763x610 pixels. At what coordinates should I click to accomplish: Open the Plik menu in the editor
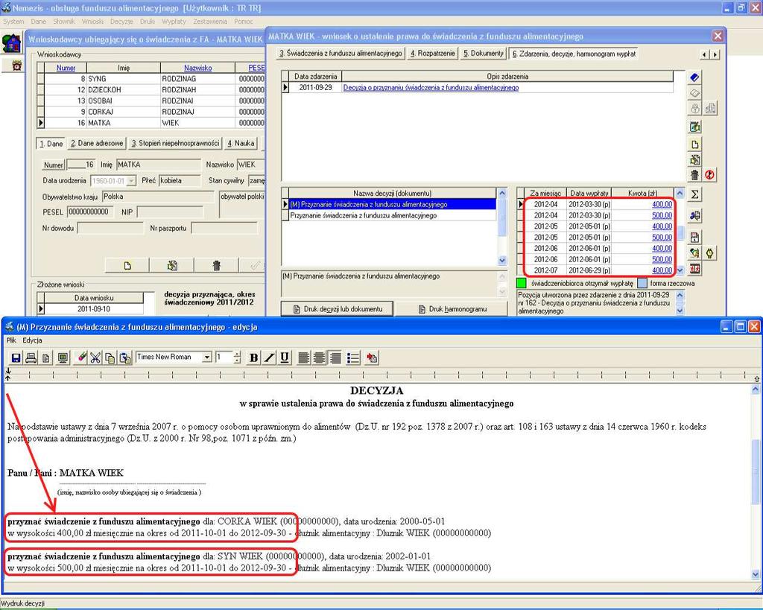click(11, 340)
